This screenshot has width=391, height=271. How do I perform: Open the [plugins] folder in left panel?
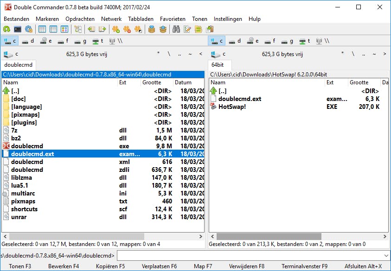pyautogui.click(x=24, y=122)
